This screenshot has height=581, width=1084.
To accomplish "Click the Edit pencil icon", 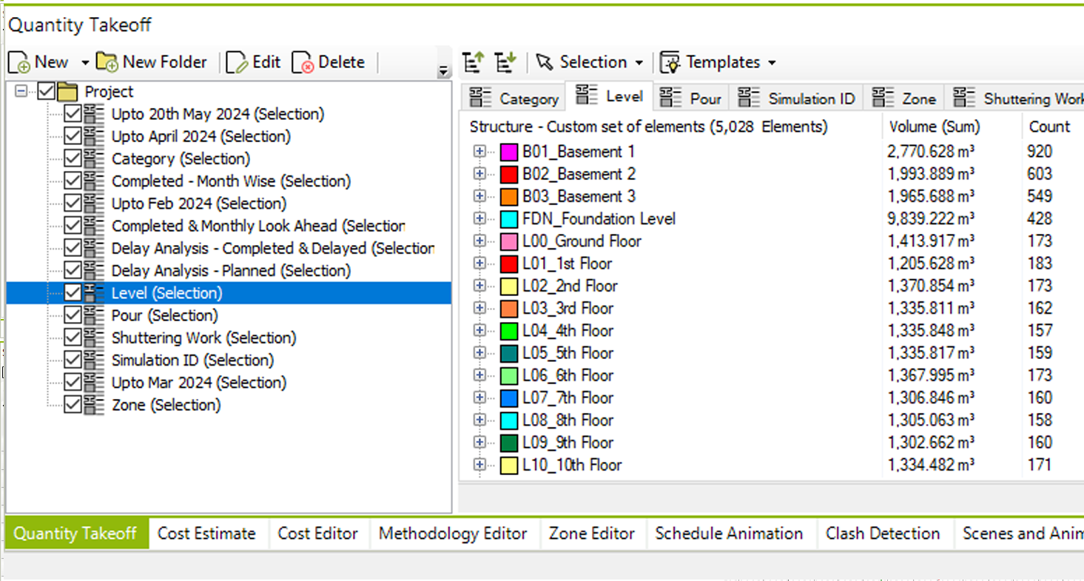I will coord(237,63).
